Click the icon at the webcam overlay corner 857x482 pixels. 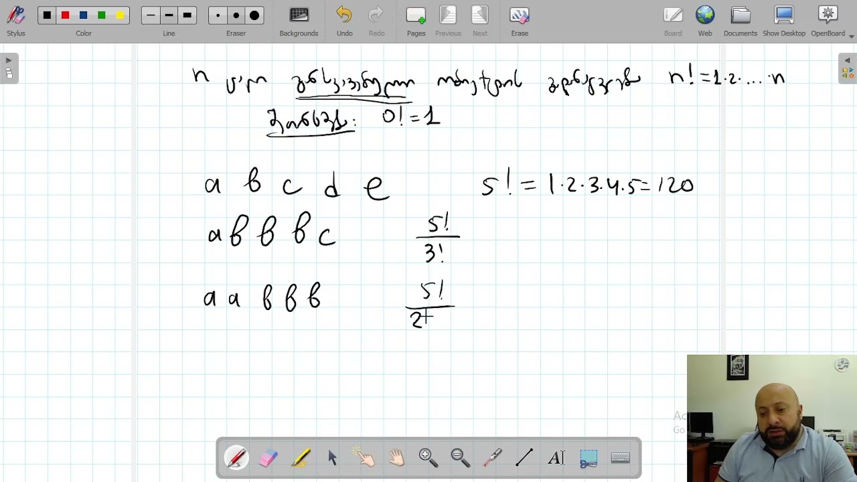pyautogui.click(x=842, y=365)
